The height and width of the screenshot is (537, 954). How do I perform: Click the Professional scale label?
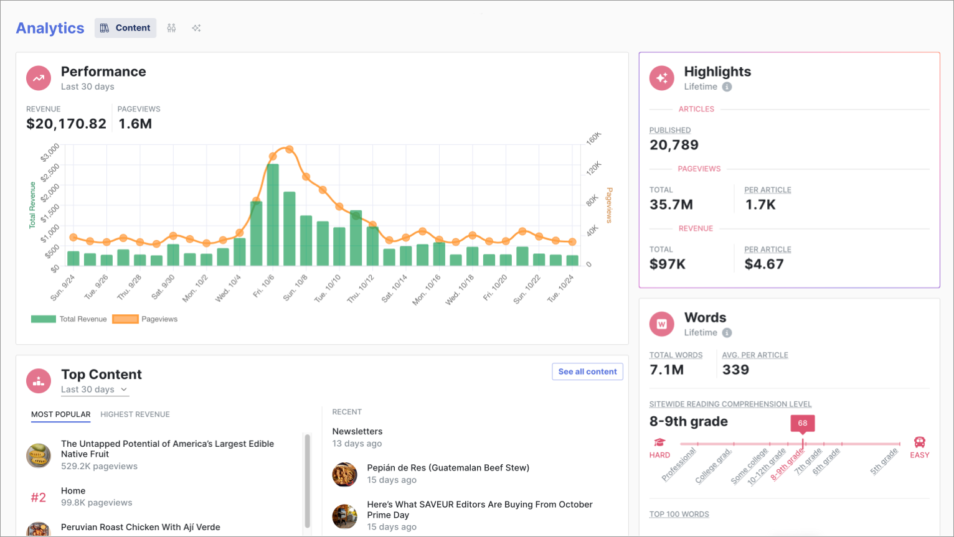pos(679,464)
